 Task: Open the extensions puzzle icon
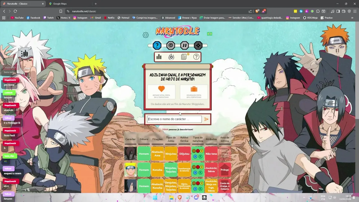(x=318, y=11)
